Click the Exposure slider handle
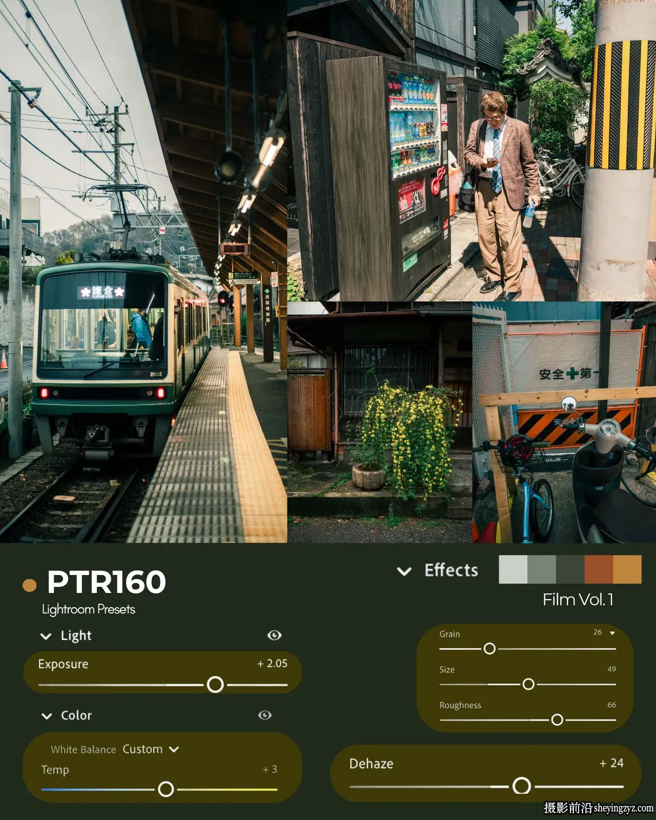 pyautogui.click(x=215, y=684)
